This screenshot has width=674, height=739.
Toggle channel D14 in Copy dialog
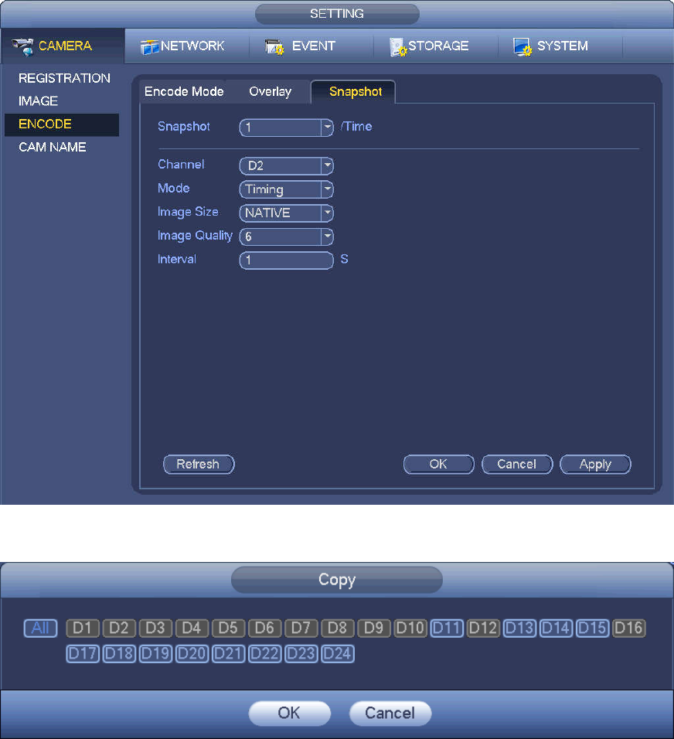tap(557, 628)
